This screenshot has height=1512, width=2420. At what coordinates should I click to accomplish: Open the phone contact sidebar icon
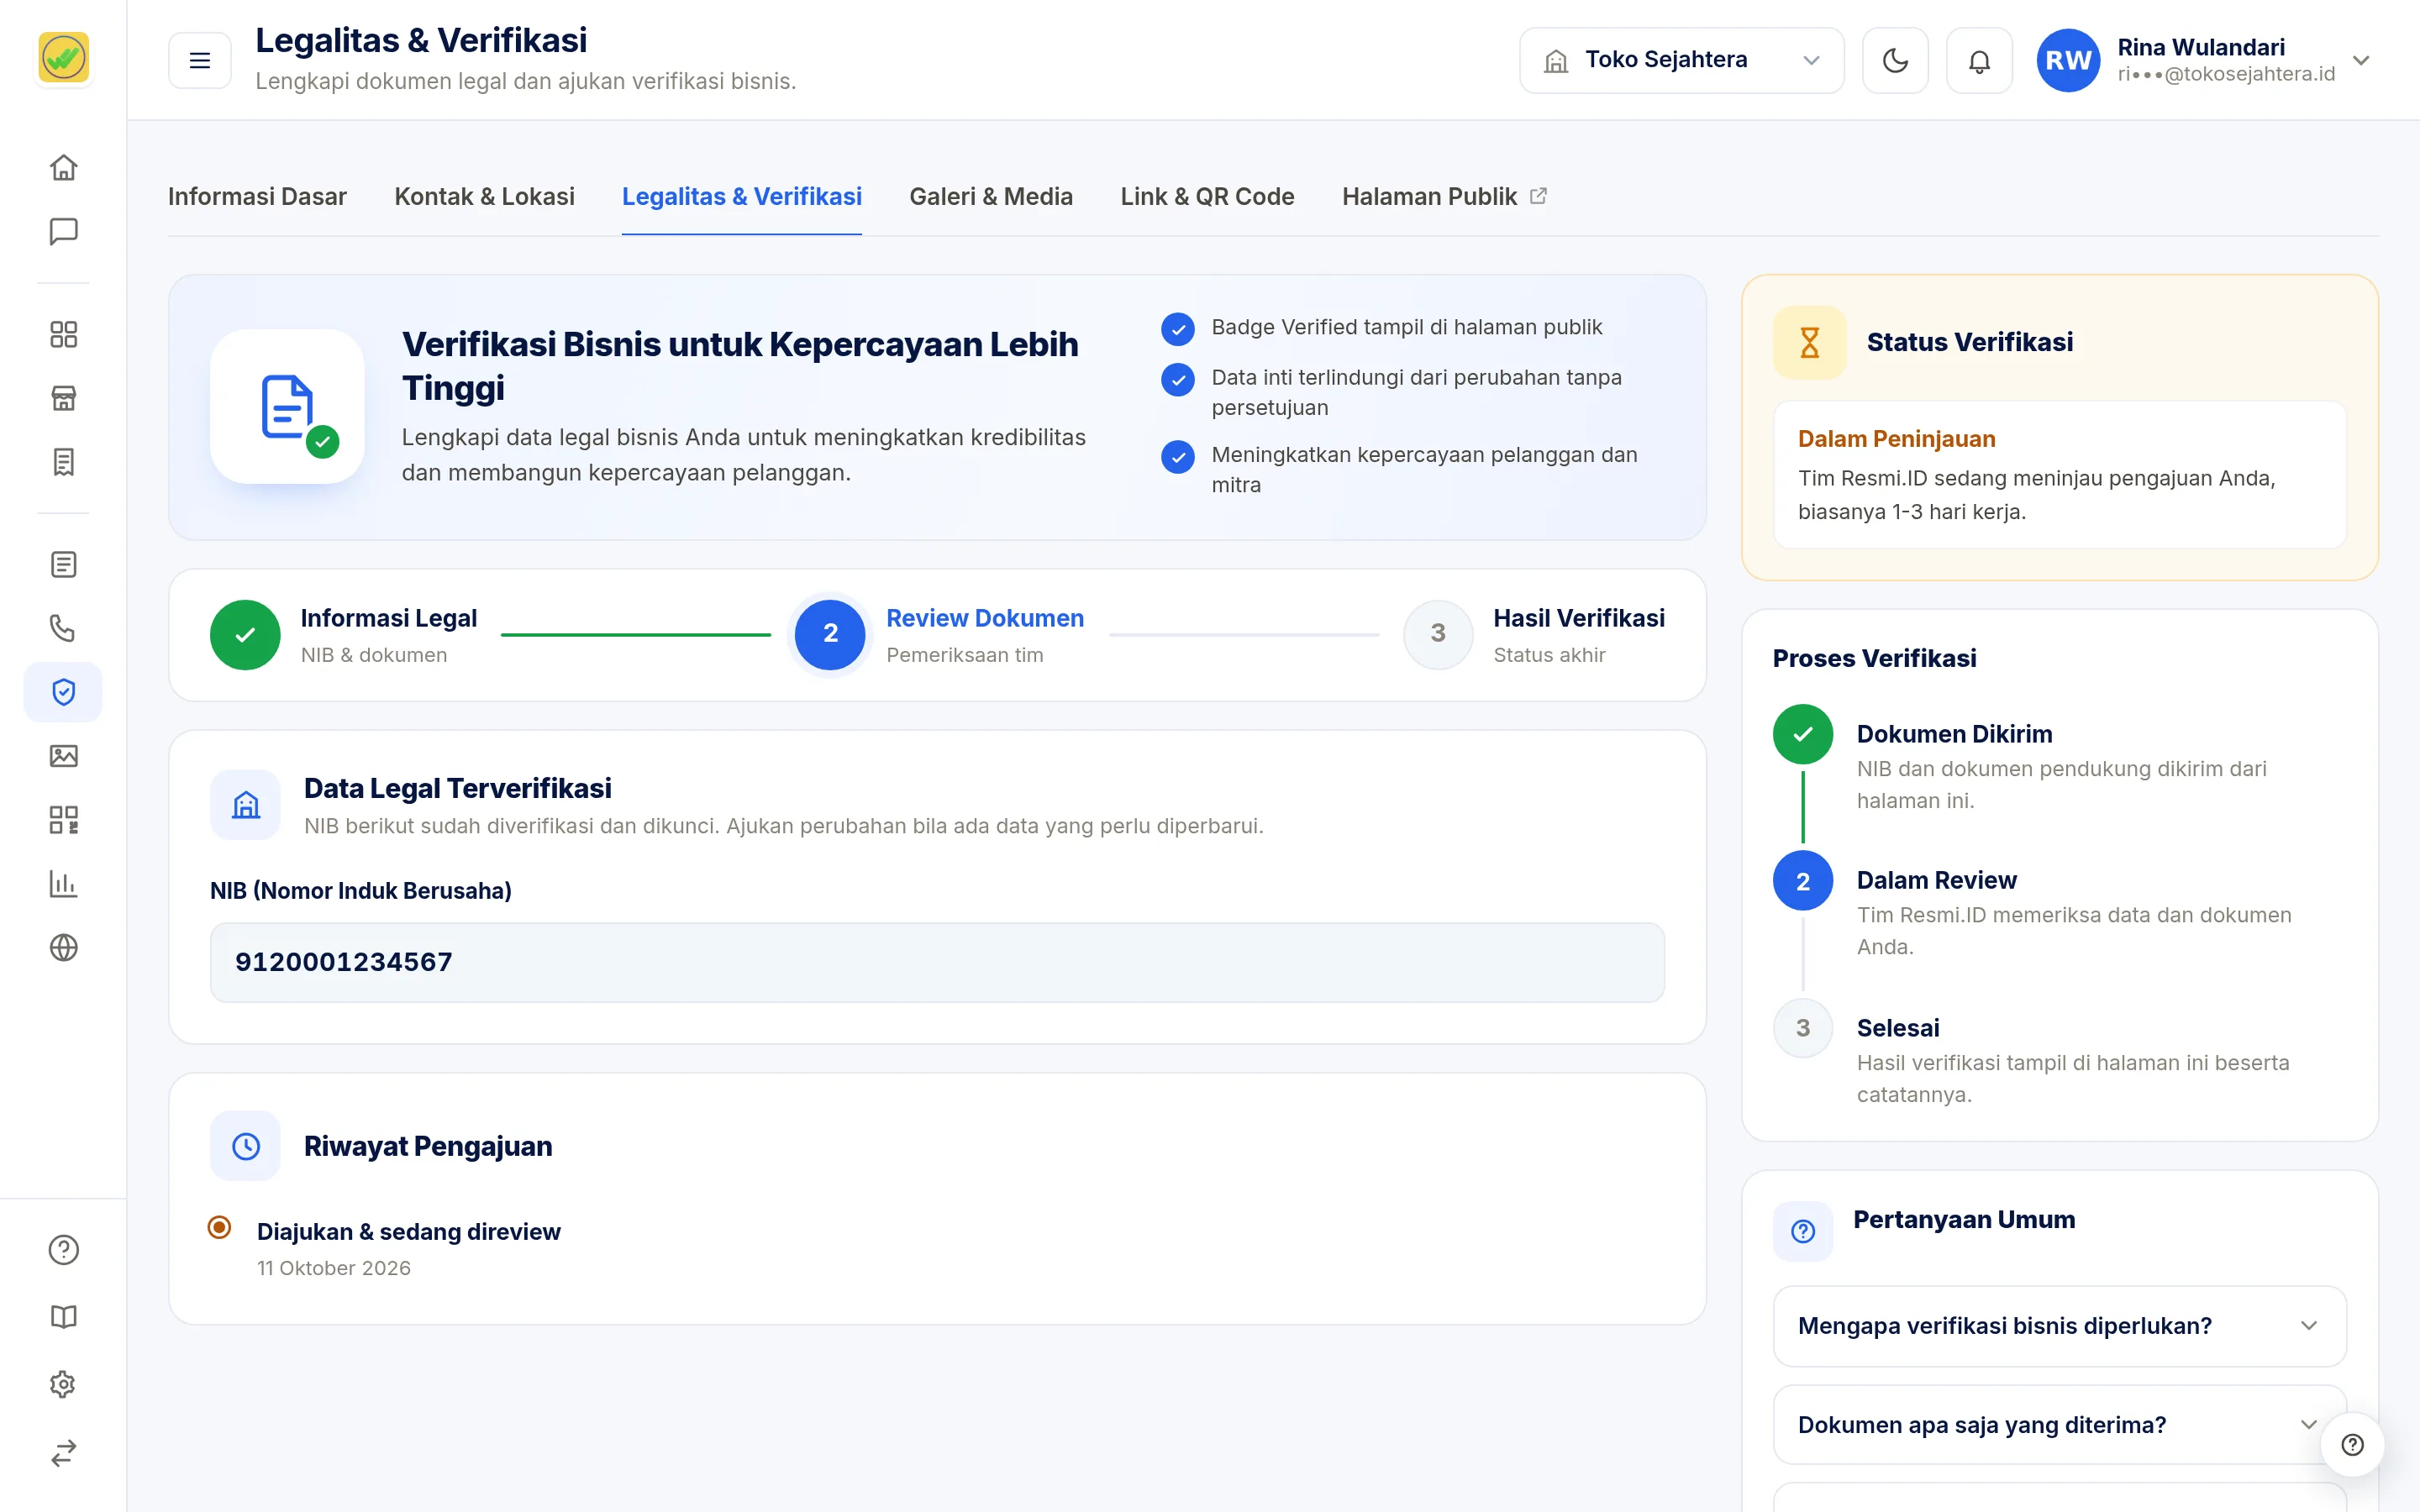pyautogui.click(x=63, y=628)
